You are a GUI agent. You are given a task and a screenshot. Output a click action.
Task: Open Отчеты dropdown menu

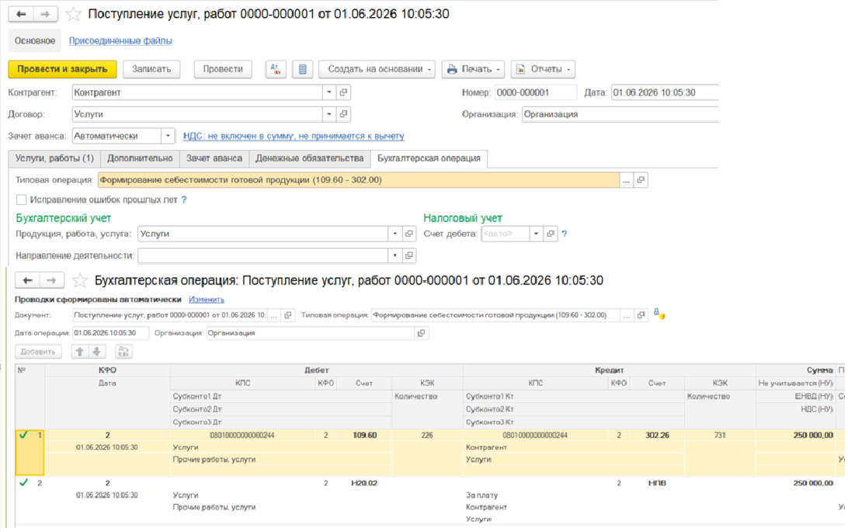(x=543, y=69)
